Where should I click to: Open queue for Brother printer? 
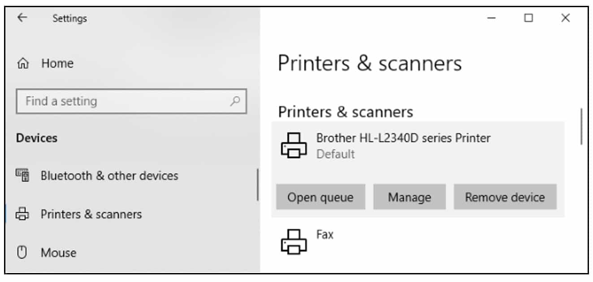[x=320, y=197]
